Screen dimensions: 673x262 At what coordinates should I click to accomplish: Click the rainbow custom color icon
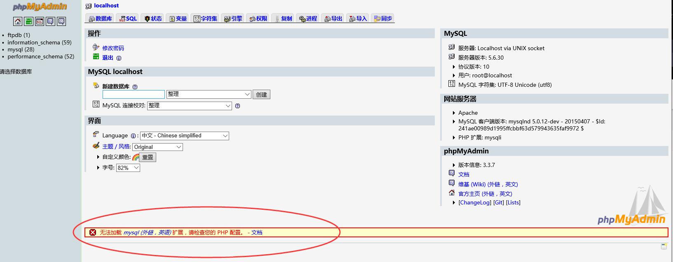136,157
